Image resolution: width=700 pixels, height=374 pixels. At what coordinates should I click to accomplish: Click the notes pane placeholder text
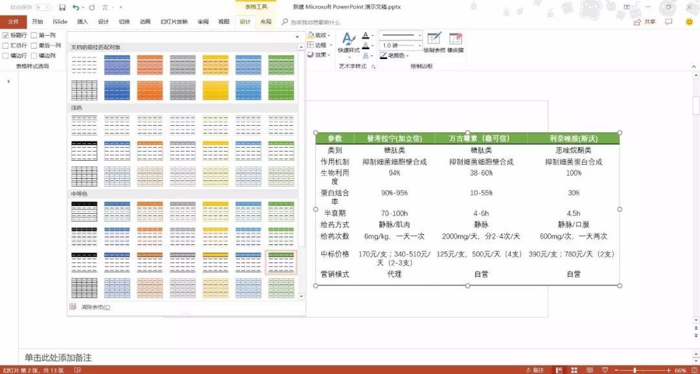tap(58, 358)
